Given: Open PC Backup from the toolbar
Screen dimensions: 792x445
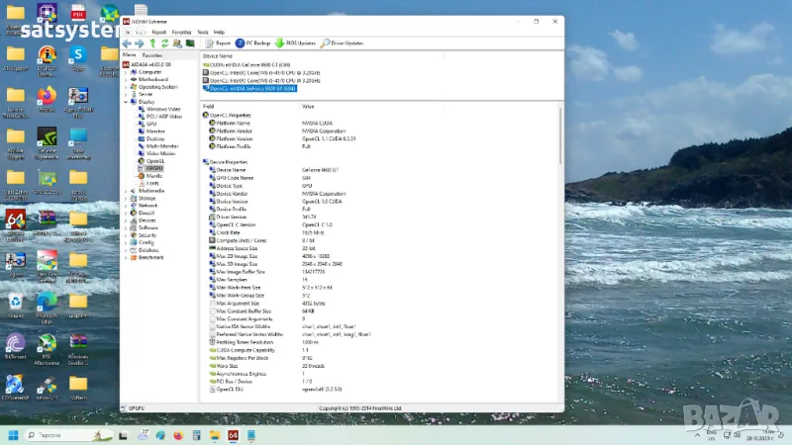Looking at the screenshot, I should (252, 44).
